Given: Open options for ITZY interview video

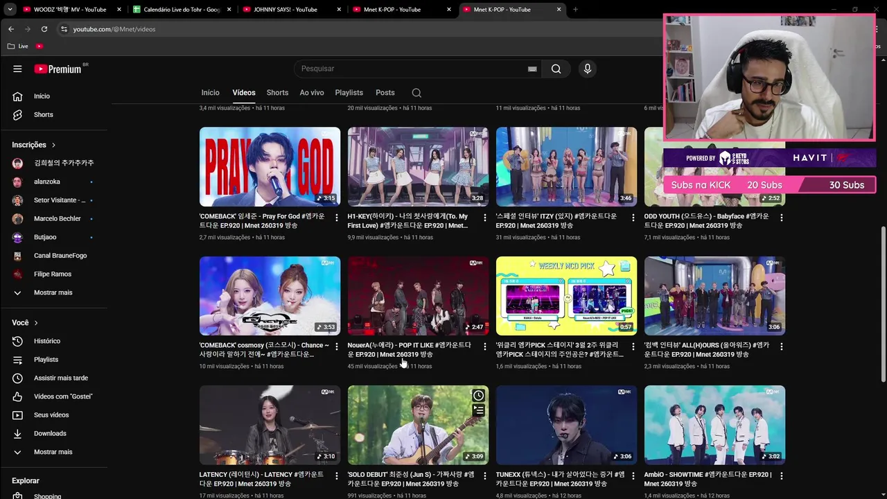Looking at the screenshot, I should 633,217.
